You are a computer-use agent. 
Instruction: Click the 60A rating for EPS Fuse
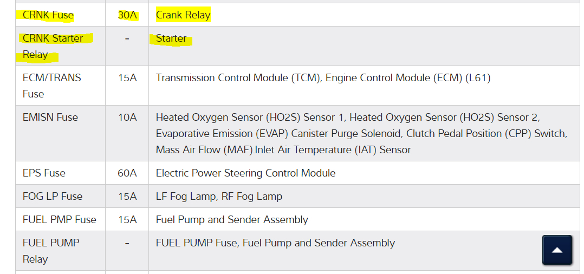(127, 173)
